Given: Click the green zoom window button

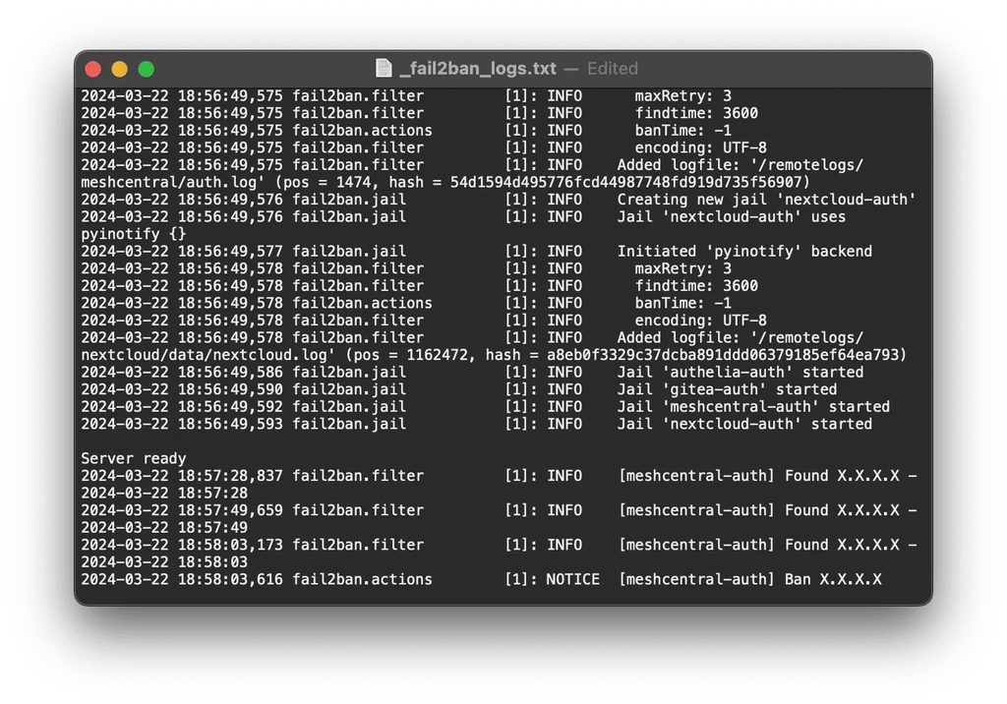Looking at the screenshot, I should point(147,69).
